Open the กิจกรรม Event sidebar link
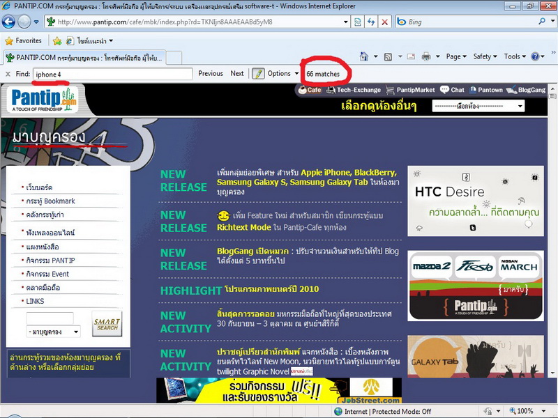Screen dimensions: 558x418 47,274
